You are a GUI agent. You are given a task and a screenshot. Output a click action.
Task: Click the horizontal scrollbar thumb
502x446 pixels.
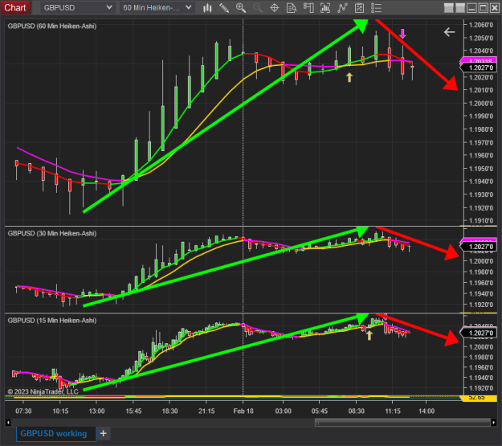point(402,423)
